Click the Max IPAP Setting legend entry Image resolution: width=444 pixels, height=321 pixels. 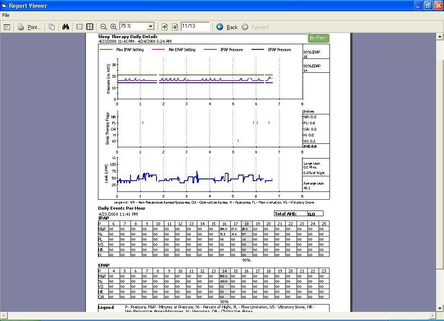pyautogui.click(x=122, y=49)
